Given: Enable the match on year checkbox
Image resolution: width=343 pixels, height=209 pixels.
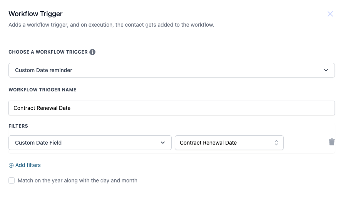Looking at the screenshot, I should [x=12, y=180].
